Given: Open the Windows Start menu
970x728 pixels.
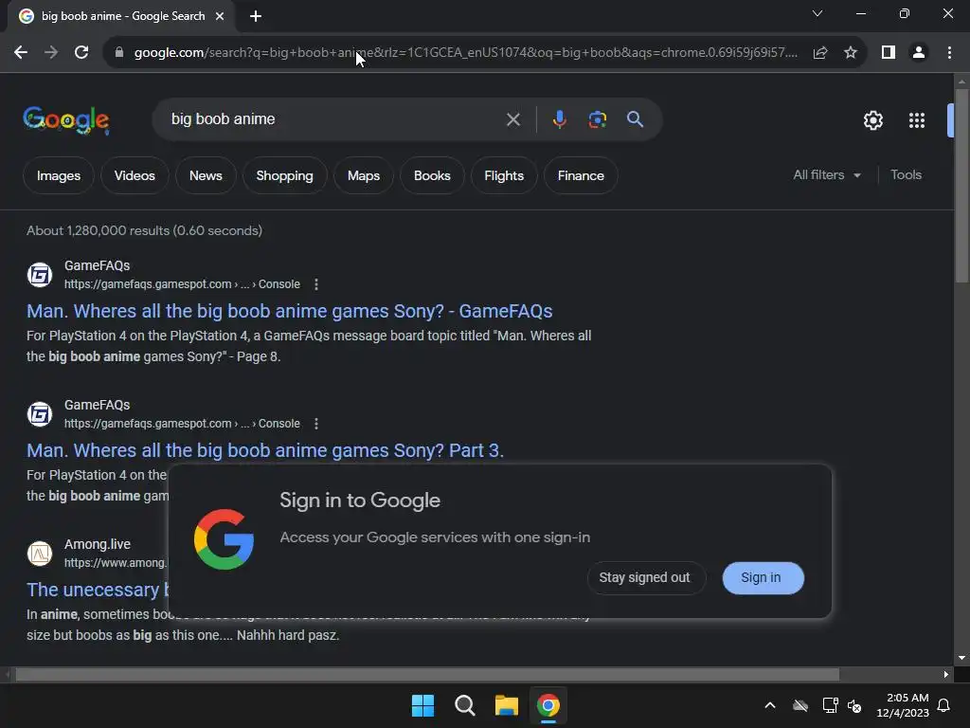Looking at the screenshot, I should 423,705.
